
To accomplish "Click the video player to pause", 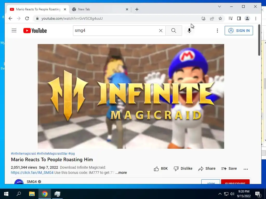I will pos(131,96).
